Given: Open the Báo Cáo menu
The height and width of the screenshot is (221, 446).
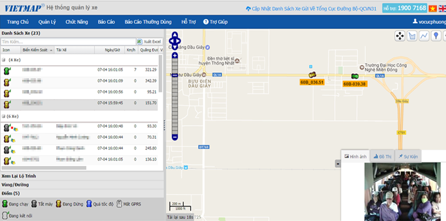Looking at the screenshot, I should [106, 22].
